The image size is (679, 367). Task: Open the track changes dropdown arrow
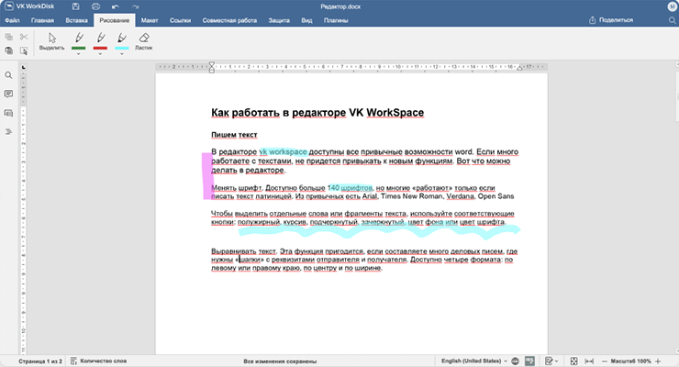(556, 361)
